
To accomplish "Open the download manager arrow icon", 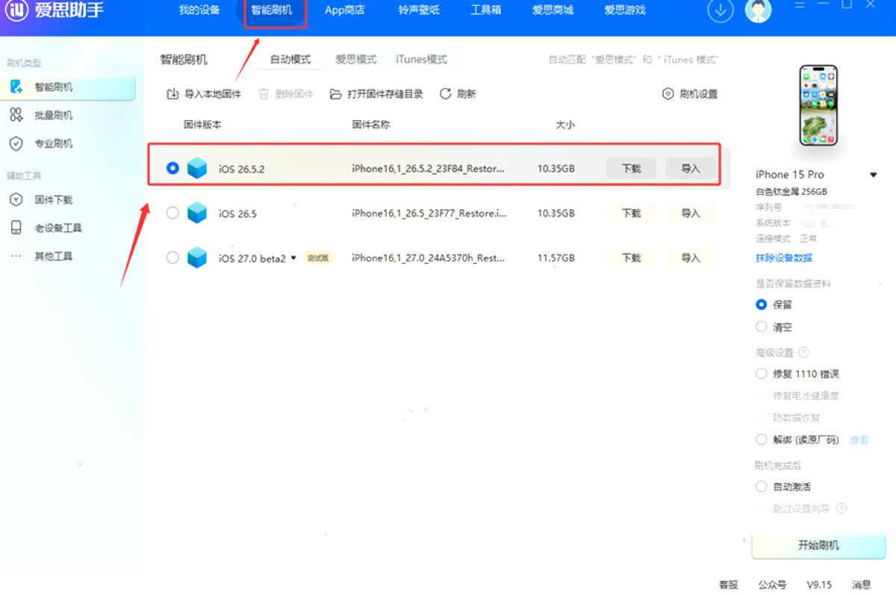I will [x=721, y=11].
